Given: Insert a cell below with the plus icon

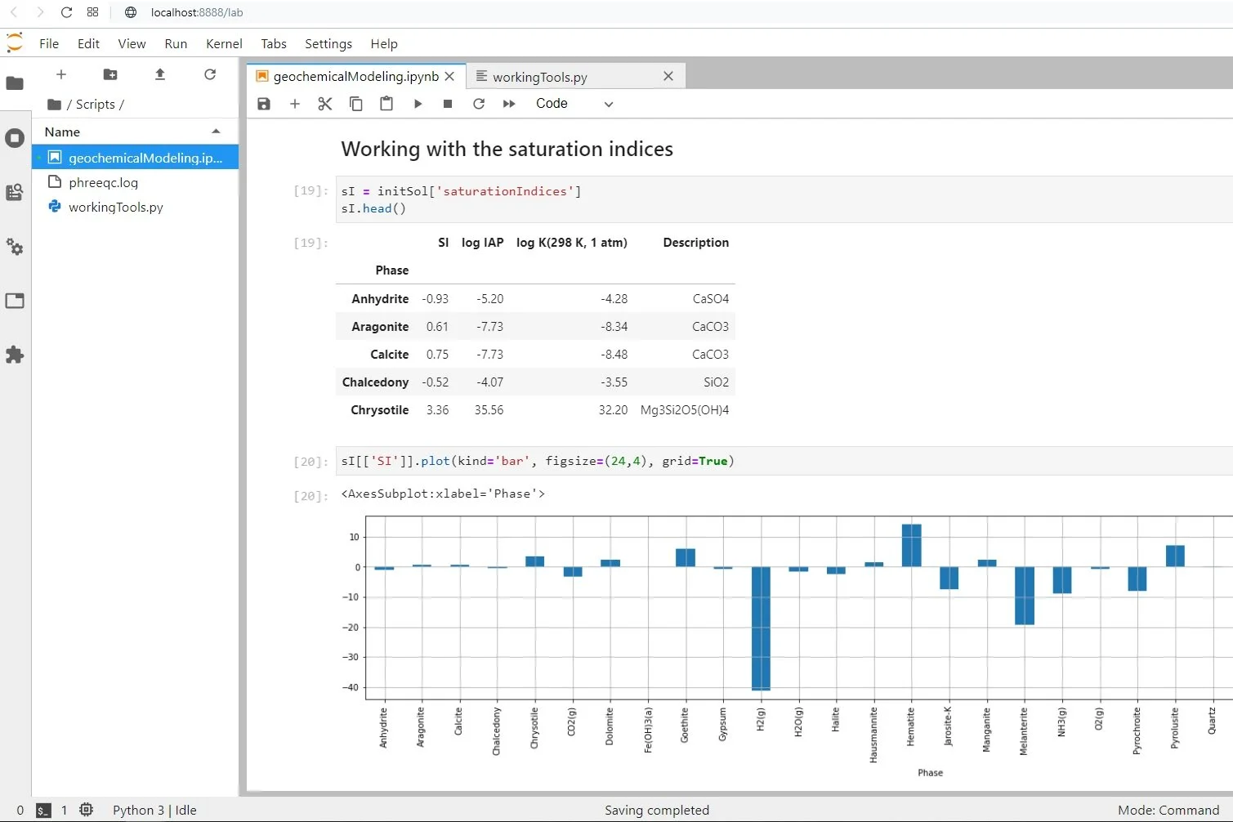Looking at the screenshot, I should (x=295, y=104).
